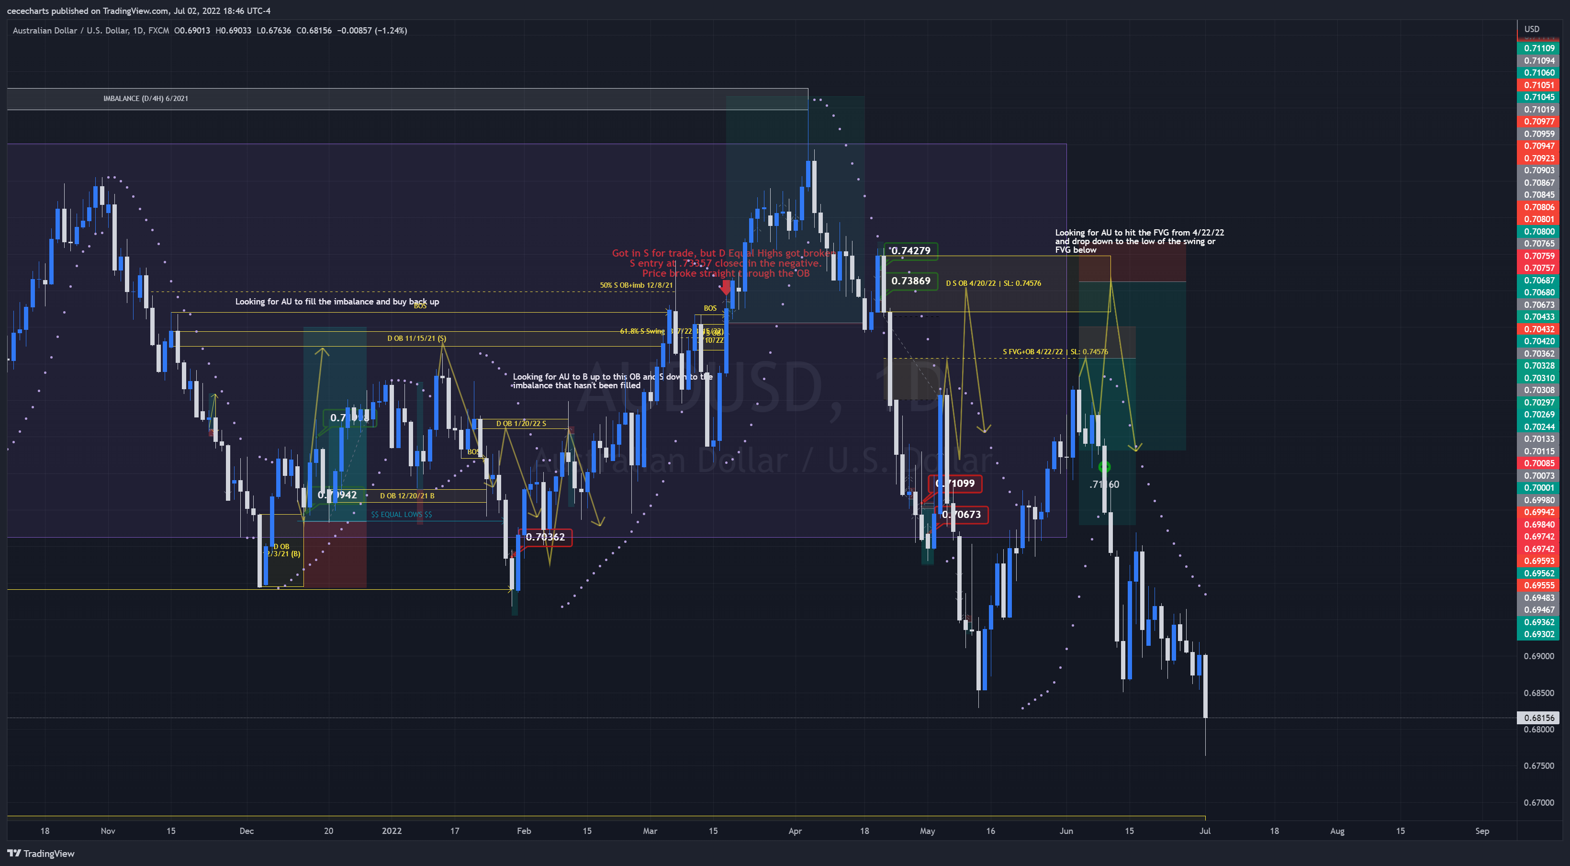Click the green 0.70687 price axis label
Screen dimensions: 1570x866
tap(1538, 280)
